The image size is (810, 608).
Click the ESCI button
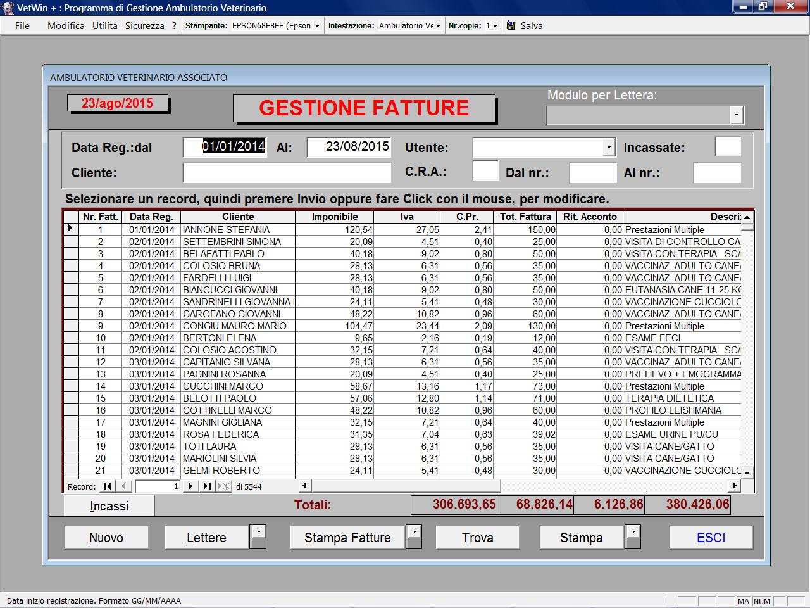711,538
